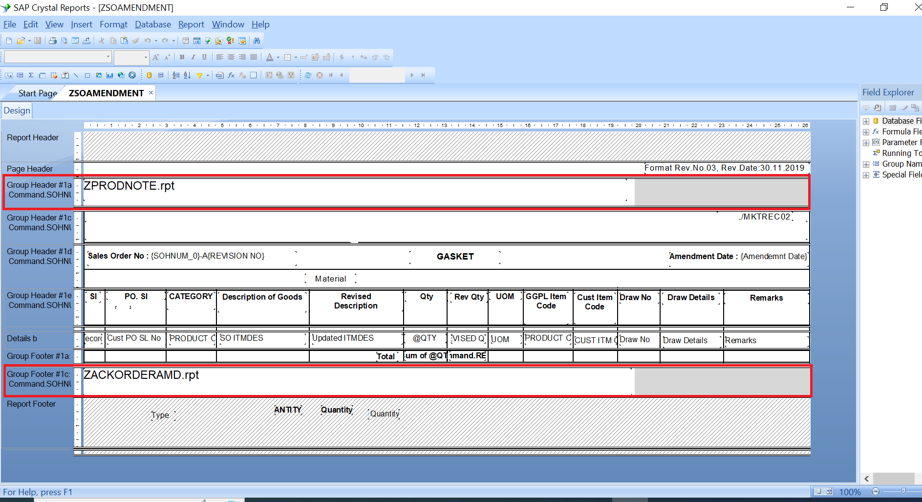
Task: Toggle Align Right
Action: coord(242,57)
